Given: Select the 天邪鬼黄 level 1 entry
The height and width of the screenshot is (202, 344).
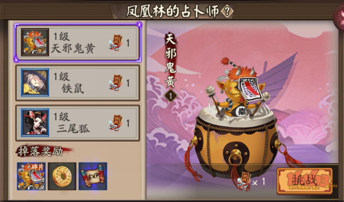Looking at the screenshot, I should [x=78, y=43].
